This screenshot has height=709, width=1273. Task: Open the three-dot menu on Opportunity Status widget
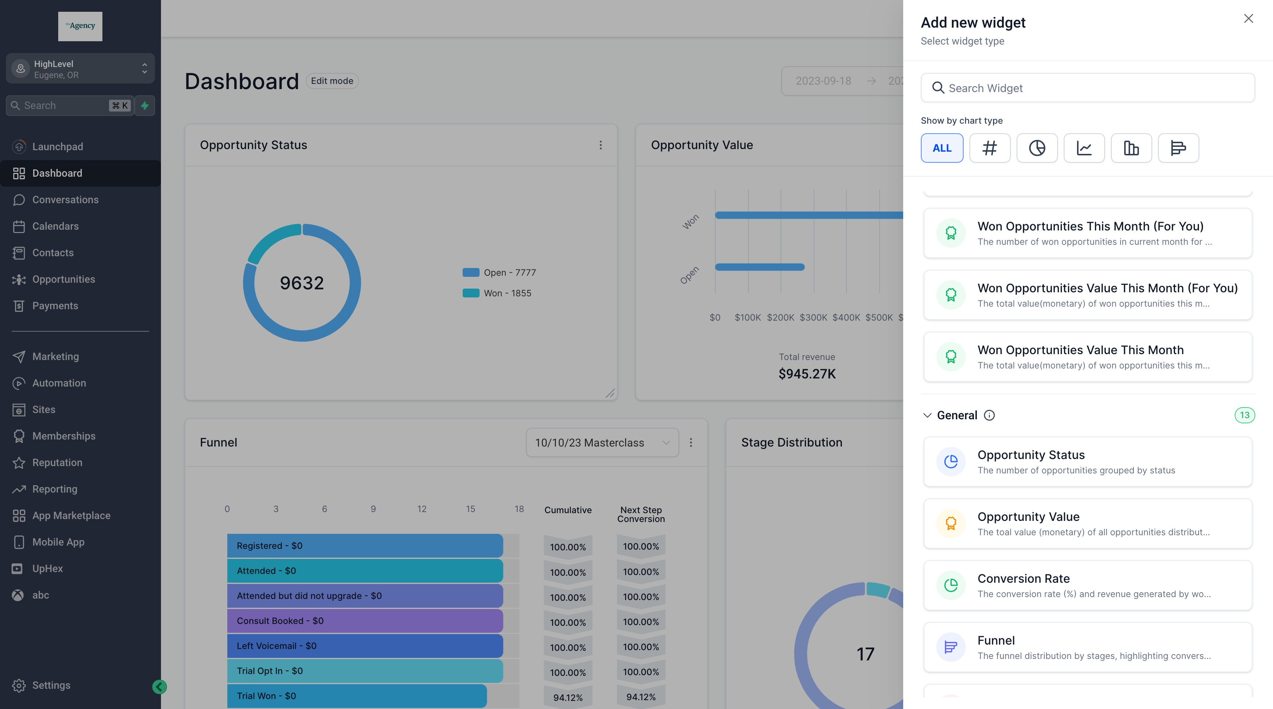601,145
